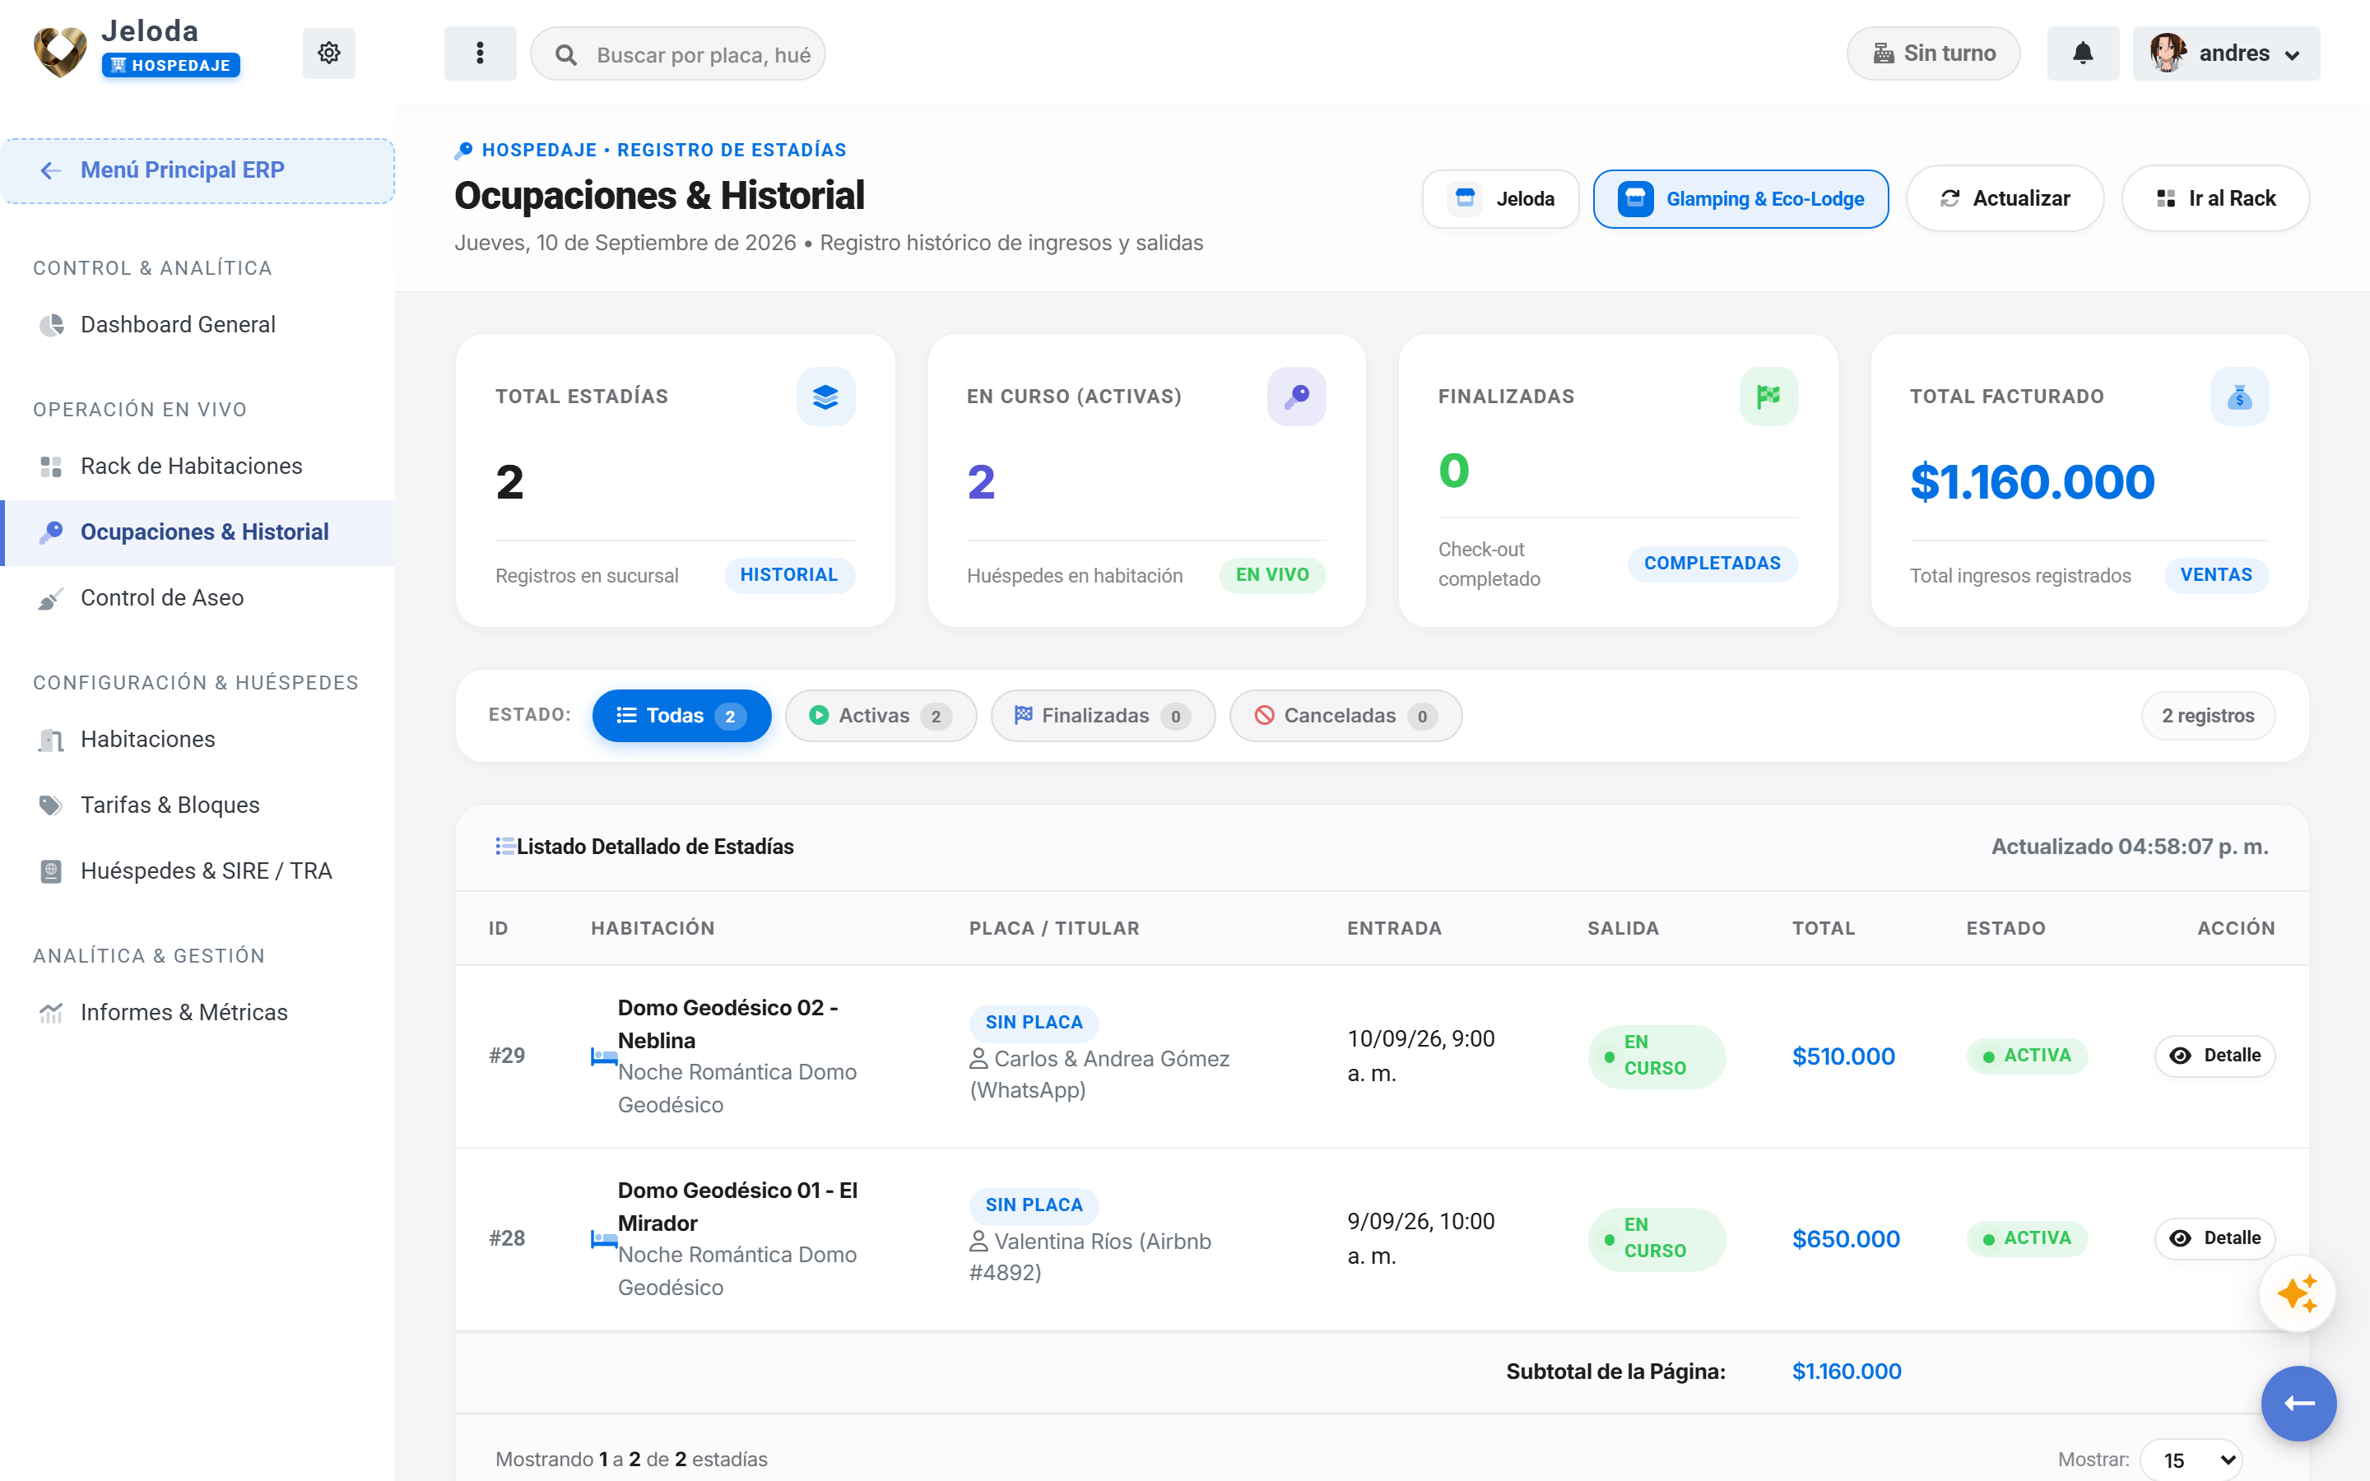This screenshot has width=2370, height=1481.
Task: Click the layers icon in Total Estadías card
Action: 825,396
